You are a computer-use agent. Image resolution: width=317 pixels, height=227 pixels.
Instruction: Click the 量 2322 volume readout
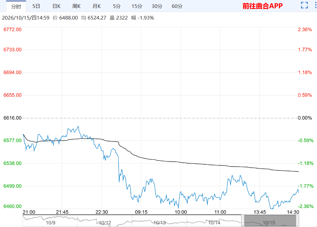click(x=119, y=18)
